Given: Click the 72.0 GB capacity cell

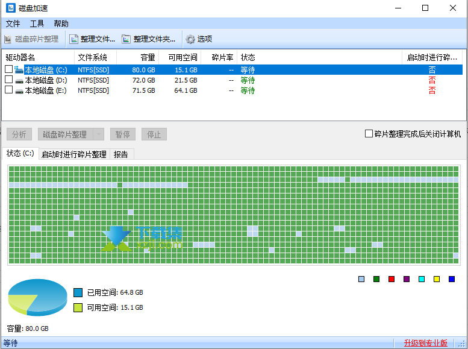Looking at the screenshot, I should (x=144, y=80).
